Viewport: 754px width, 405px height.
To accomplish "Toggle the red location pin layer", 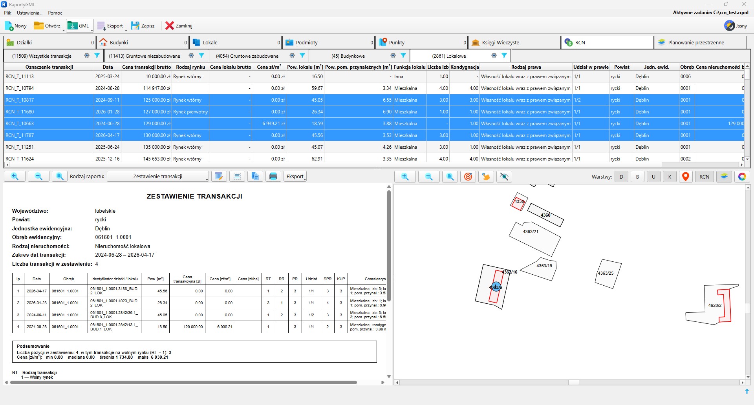I will pyautogui.click(x=686, y=177).
